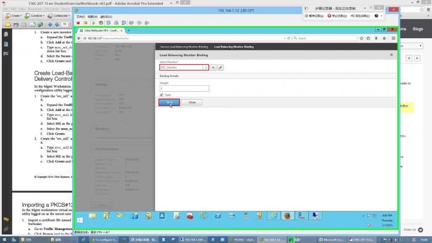Open the Blogs link in background browser
This screenshot has height=243, width=432.
point(418,29)
